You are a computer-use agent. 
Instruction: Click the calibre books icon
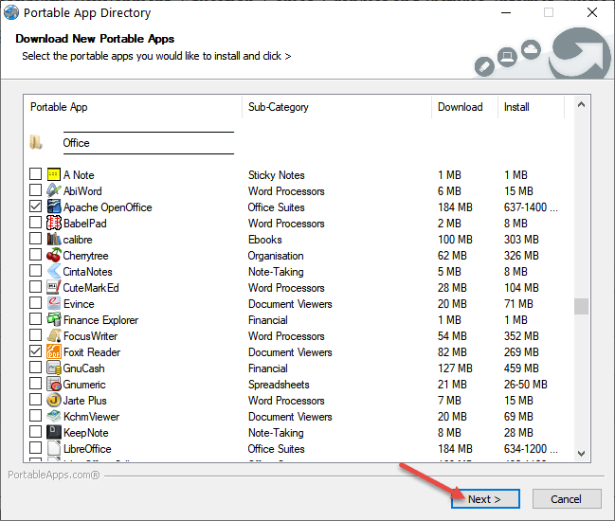[54, 239]
